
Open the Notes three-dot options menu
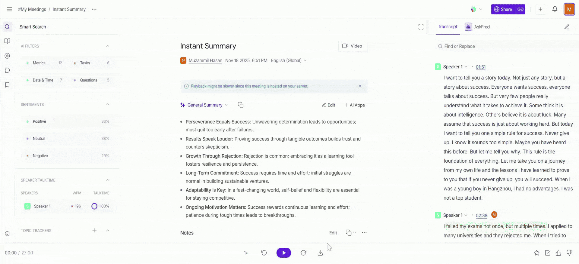[x=364, y=233]
